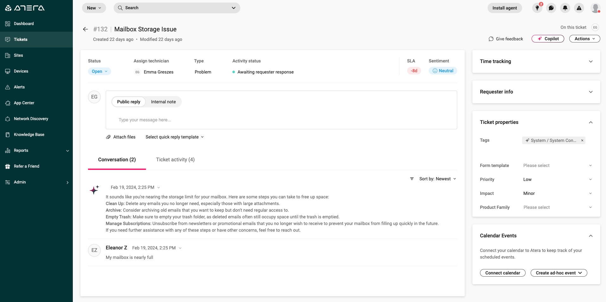The image size is (606, 302).
Task: Open the Actions dropdown
Action: [585, 39]
